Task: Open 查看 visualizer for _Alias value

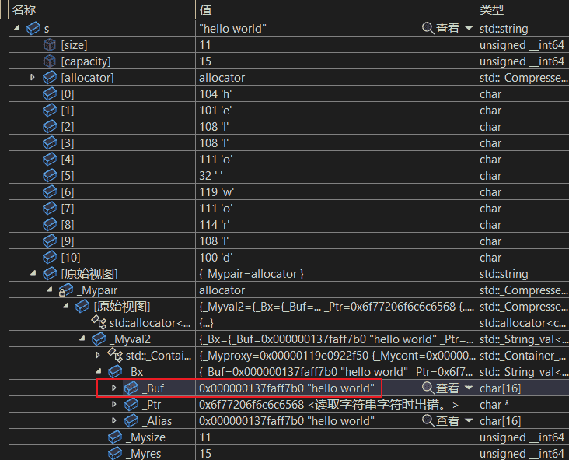Action: (x=441, y=421)
